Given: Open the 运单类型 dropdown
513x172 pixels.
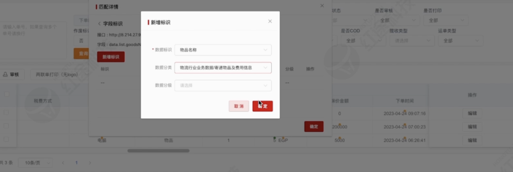Looking at the screenshot, I should coord(461,41).
